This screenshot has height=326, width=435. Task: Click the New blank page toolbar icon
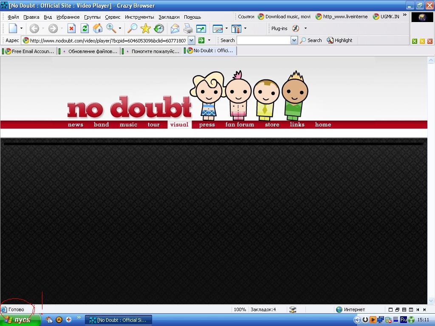pos(13,28)
